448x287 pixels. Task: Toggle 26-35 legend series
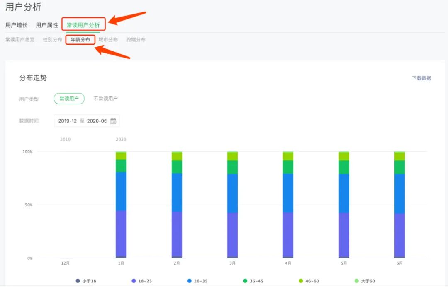click(197, 281)
